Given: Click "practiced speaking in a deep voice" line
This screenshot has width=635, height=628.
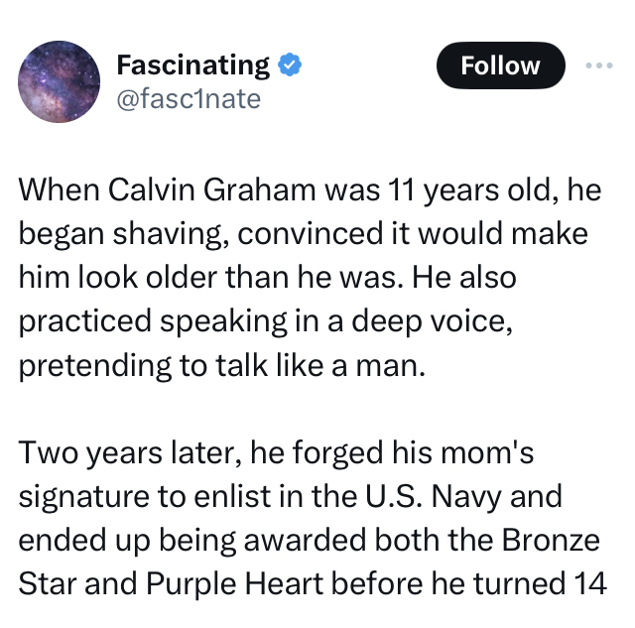Looking at the screenshot, I should (266, 321).
